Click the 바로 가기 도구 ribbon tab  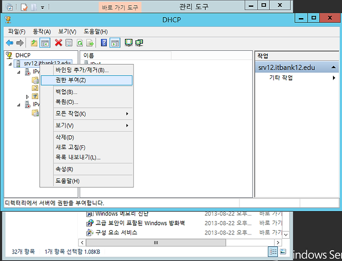coord(120,8)
